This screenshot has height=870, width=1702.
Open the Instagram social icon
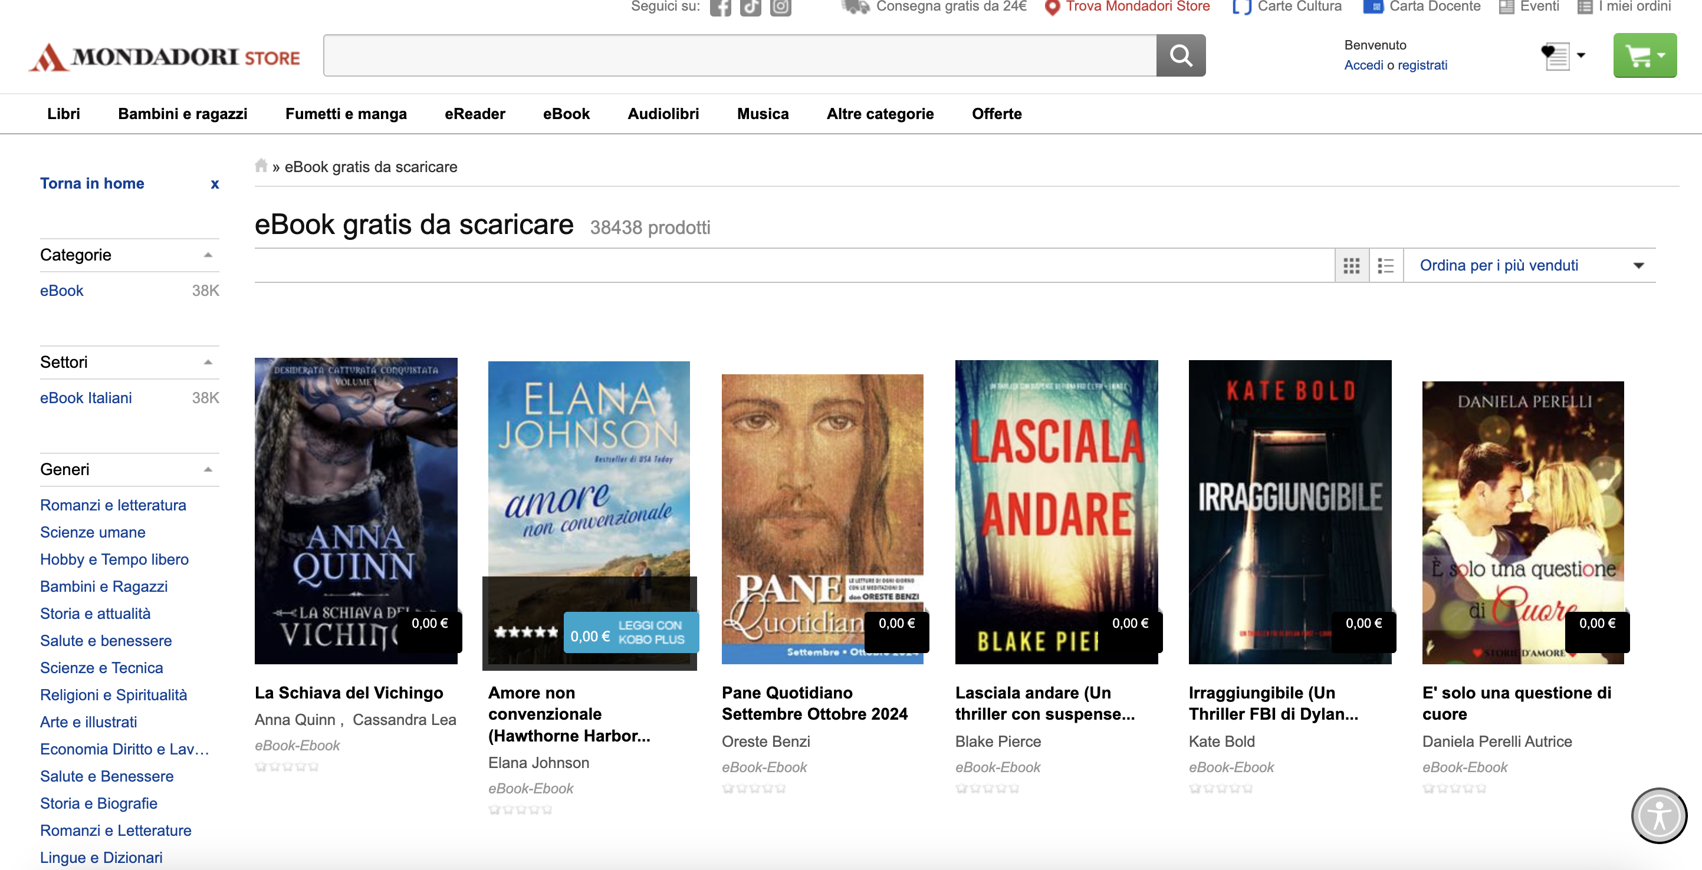[x=780, y=7]
